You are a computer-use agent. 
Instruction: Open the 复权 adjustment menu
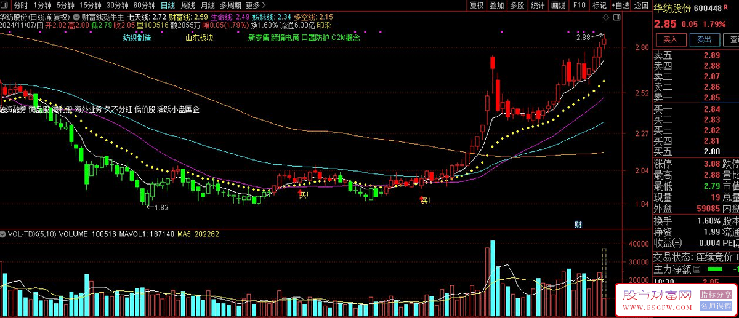[x=477, y=5]
